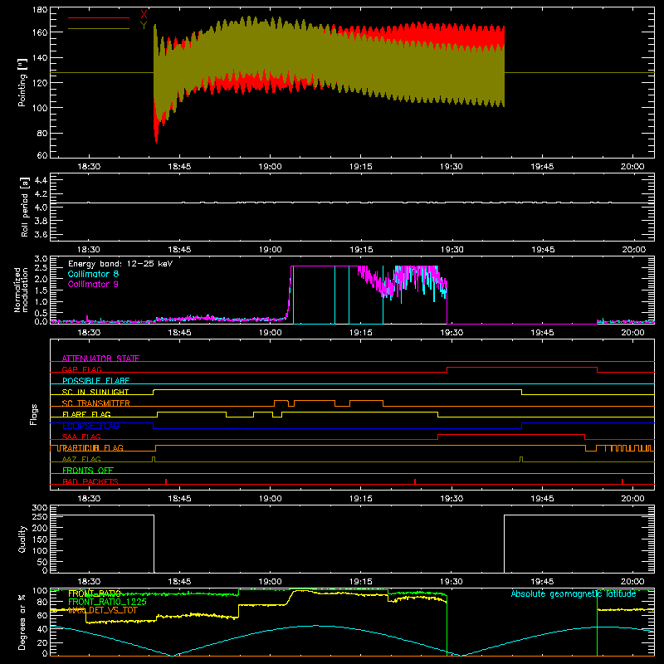Click the 140 tick on Pointing axis

pyautogui.click(x=40, y=57)
